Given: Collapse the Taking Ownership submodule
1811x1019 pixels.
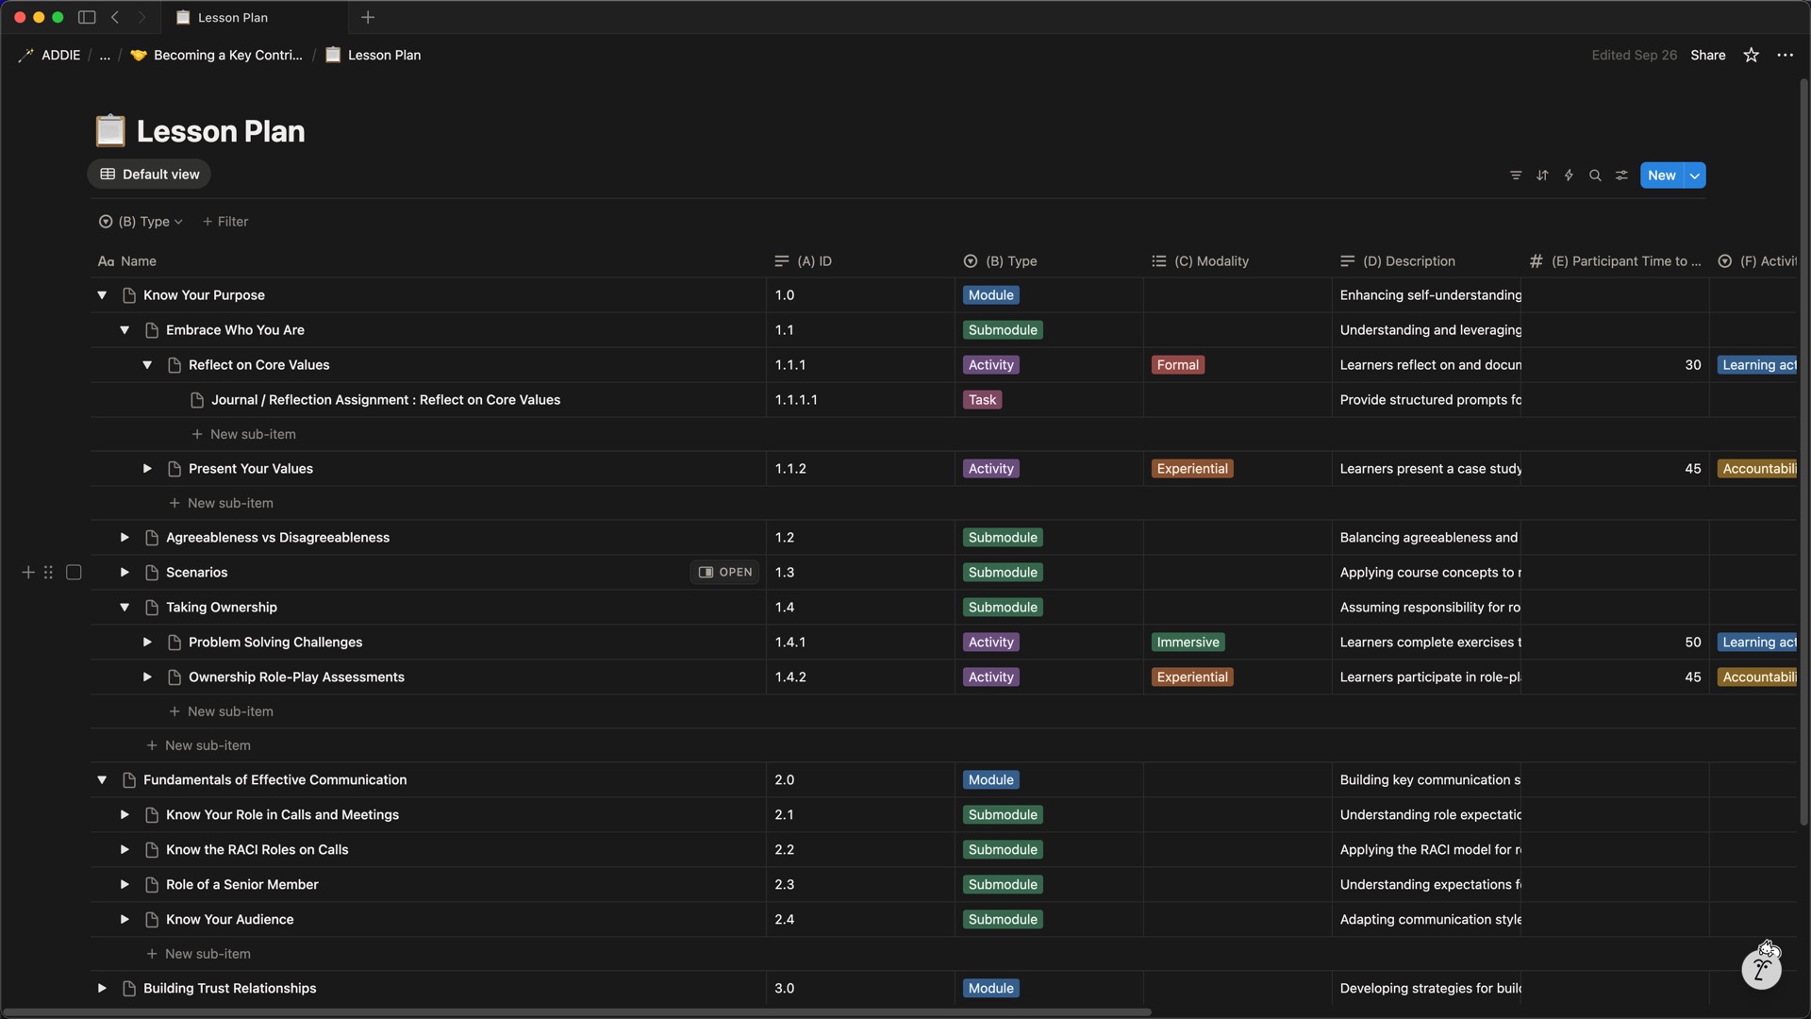Looking at the screenshot, I should tap(125, 608).
